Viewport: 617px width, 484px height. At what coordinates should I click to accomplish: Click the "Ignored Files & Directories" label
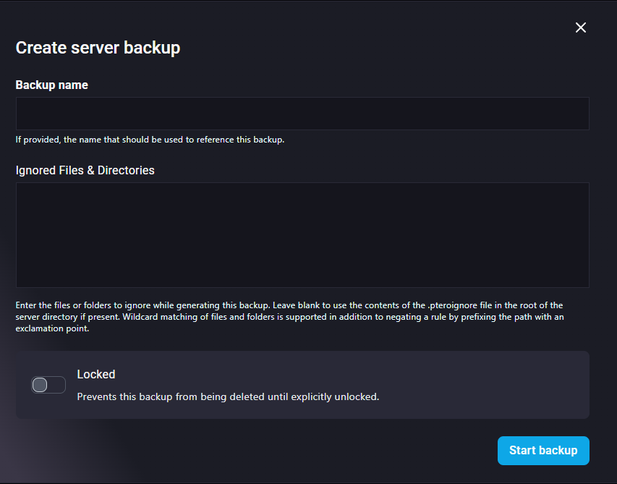pyautogui.click(x=85, y=170)
